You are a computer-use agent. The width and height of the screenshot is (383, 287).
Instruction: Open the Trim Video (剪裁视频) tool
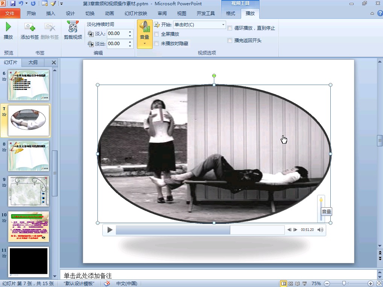click(73, 27)
